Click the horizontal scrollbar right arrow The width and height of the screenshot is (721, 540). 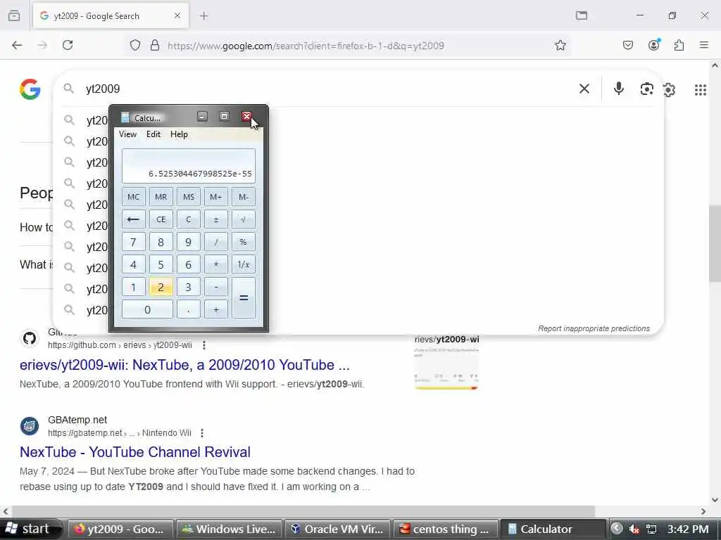703,511
